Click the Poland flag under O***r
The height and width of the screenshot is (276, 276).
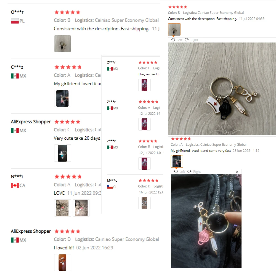[15, 21]
